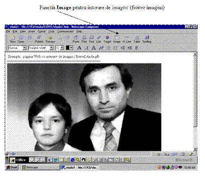Toggle italic text formatting

tap(86, 48)
